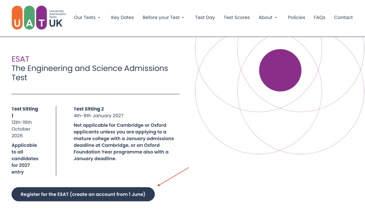This screenshot has width=365, height=217.
Task: Expand the Before your Test dropdown arrow
Action: [183, 18]
